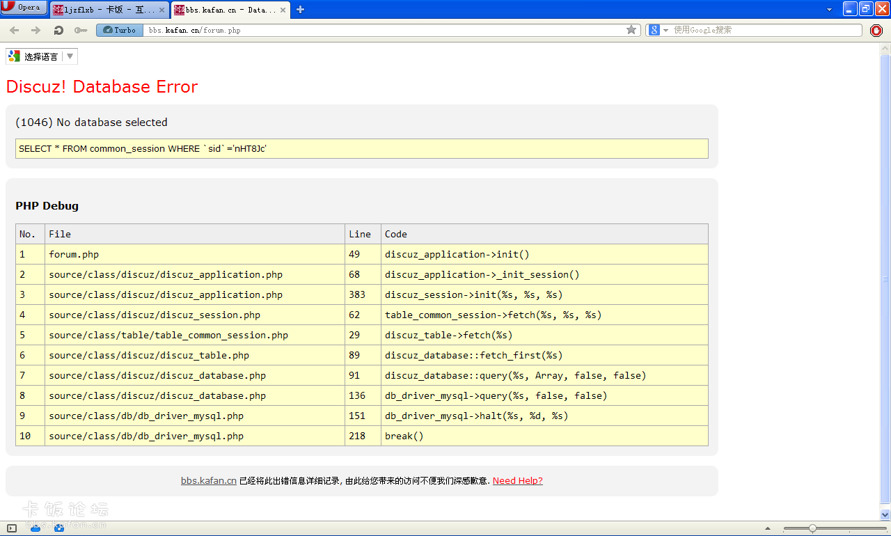Image resolution: width=891 pixels, height=536 pixels.
Task: Select the forum.php file cell
Action: pyautogui.click(x=195, y=254)
